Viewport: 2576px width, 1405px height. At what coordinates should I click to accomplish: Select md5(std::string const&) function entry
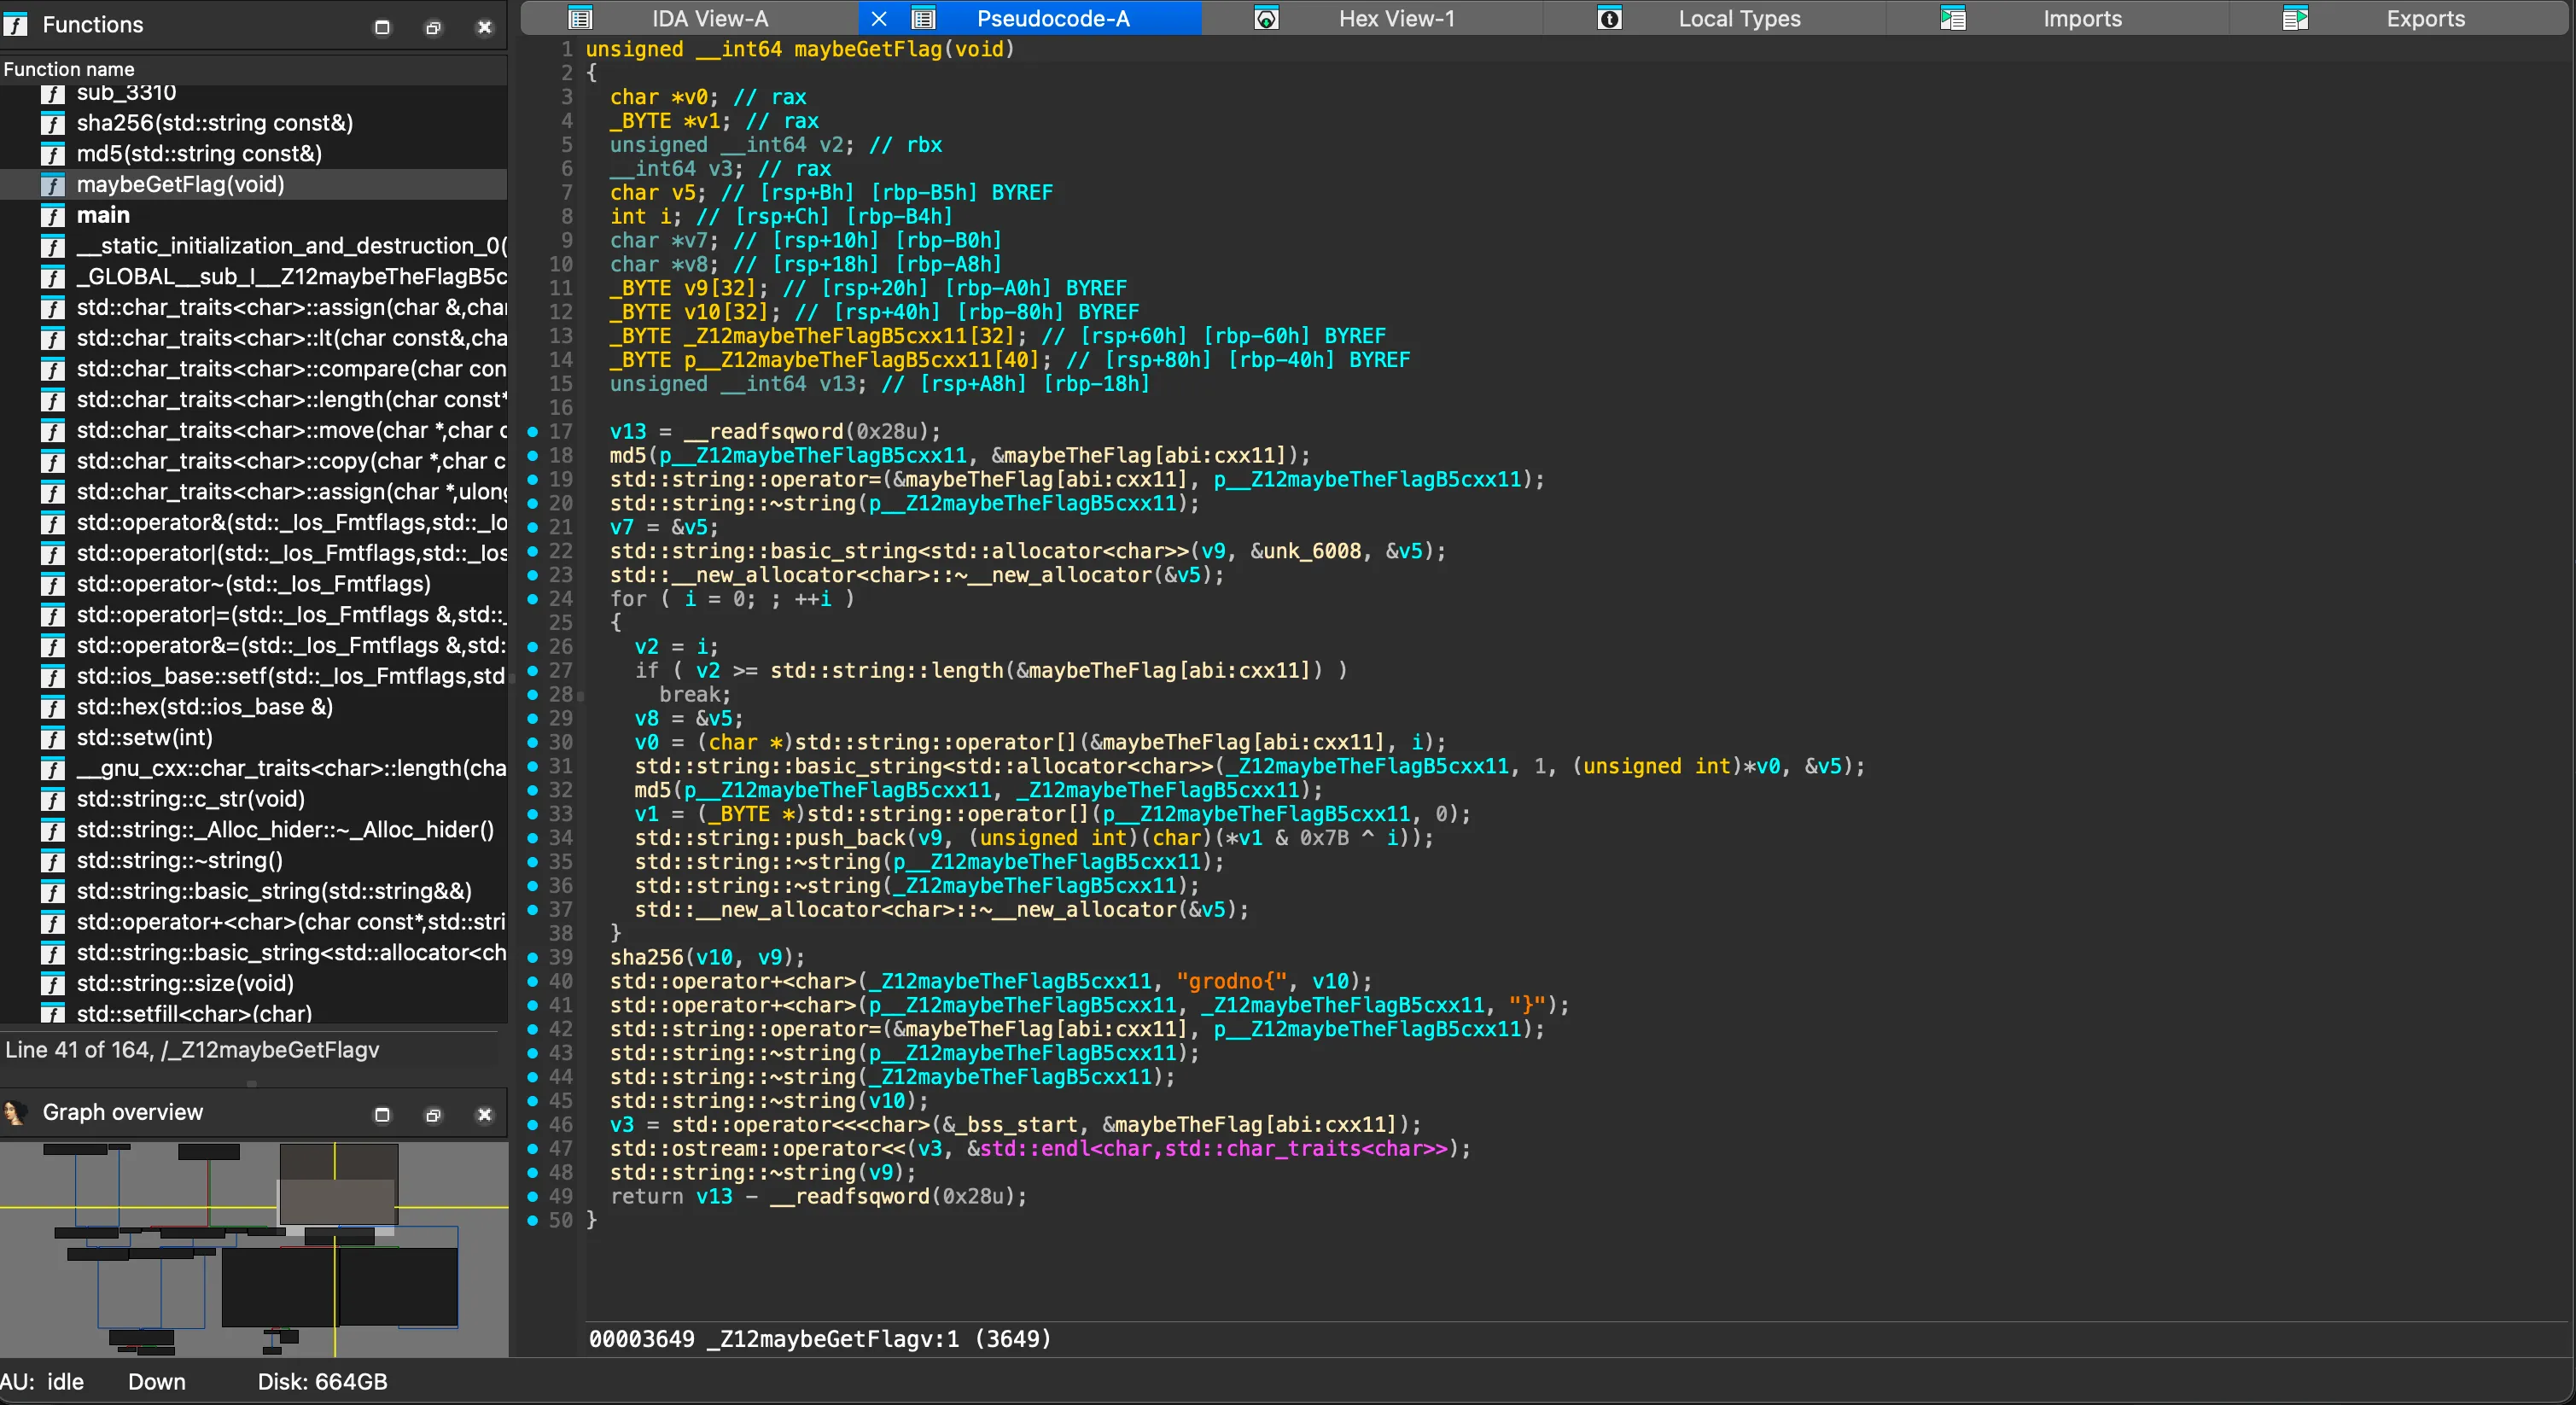[199, 154]
